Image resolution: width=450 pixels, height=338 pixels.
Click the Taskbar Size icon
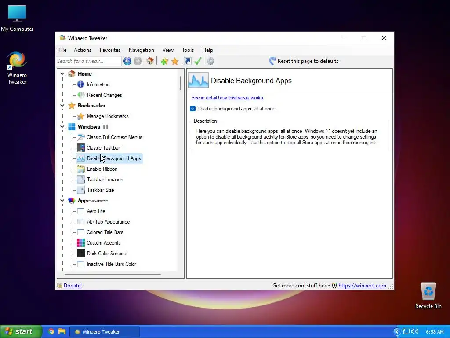point(81,190)
